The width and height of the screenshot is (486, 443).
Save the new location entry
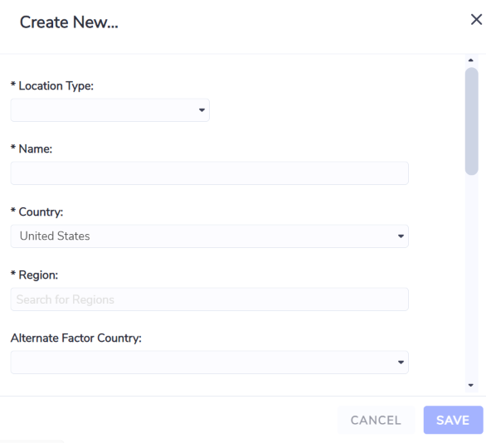453,420
